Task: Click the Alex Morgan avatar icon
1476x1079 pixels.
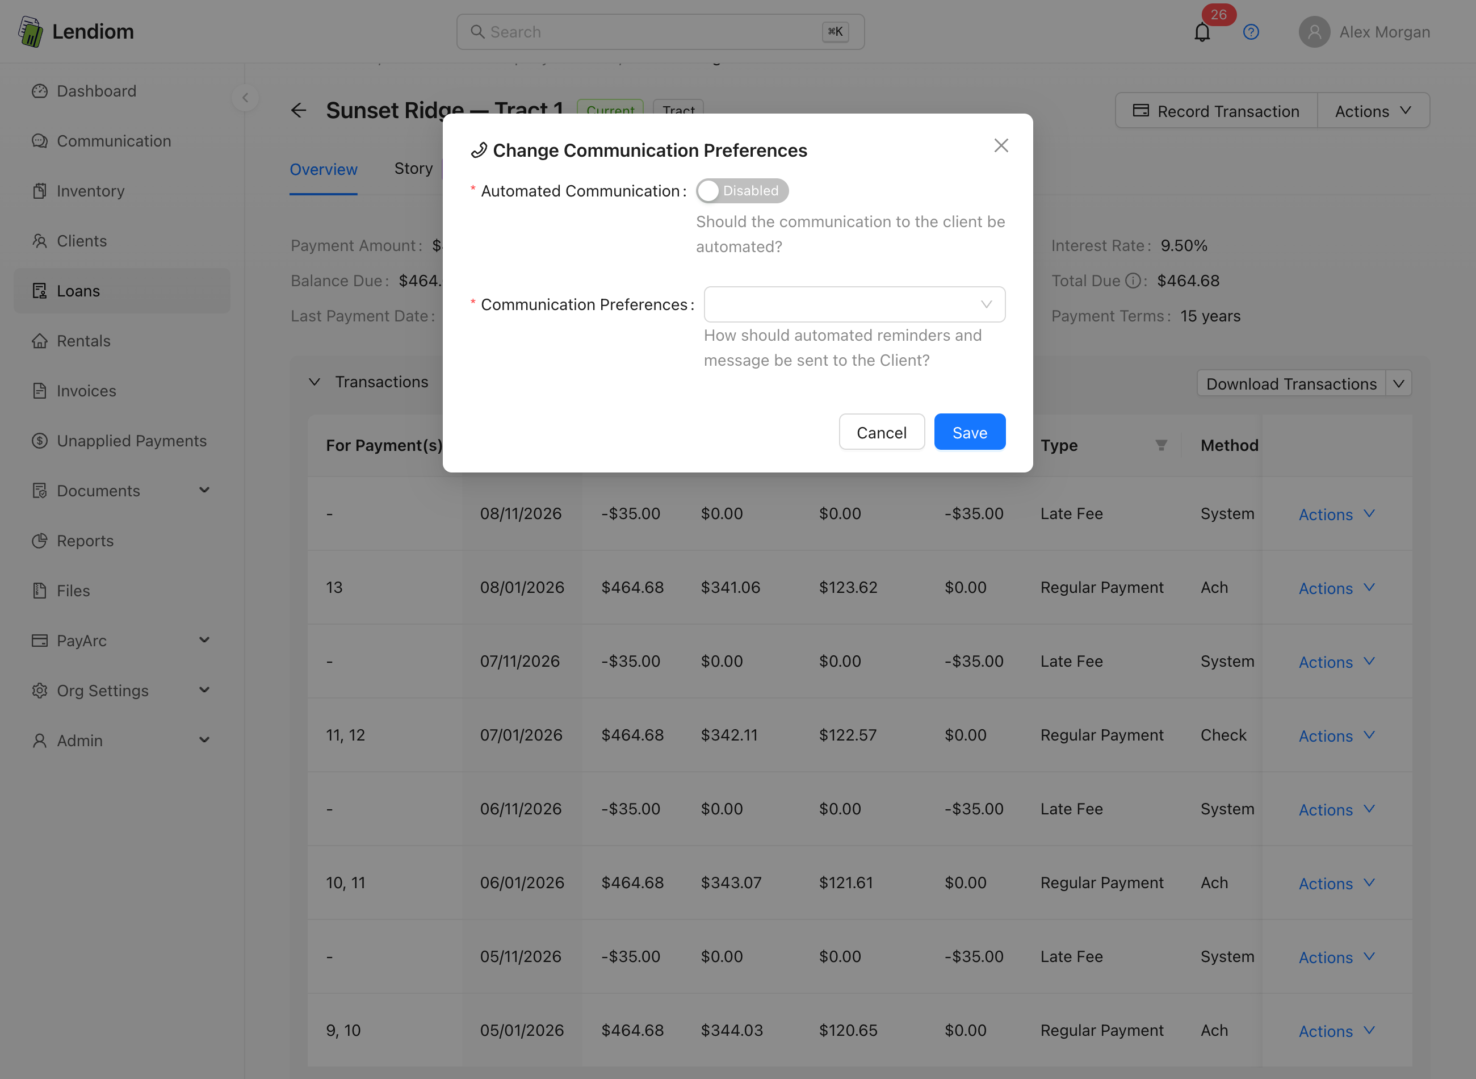Action: tap(1314, 32)
